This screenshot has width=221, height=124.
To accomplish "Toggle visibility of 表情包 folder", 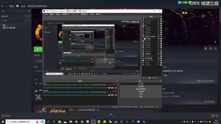I will pyautogui.click(x=158, y=39).
